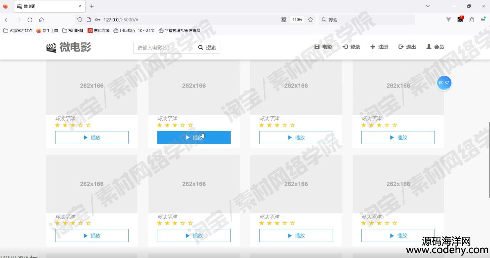Image resolution: width=490 pixels, height=258 pixels.
Task: Play second movie in second row
Action: (x=194, y=235)
